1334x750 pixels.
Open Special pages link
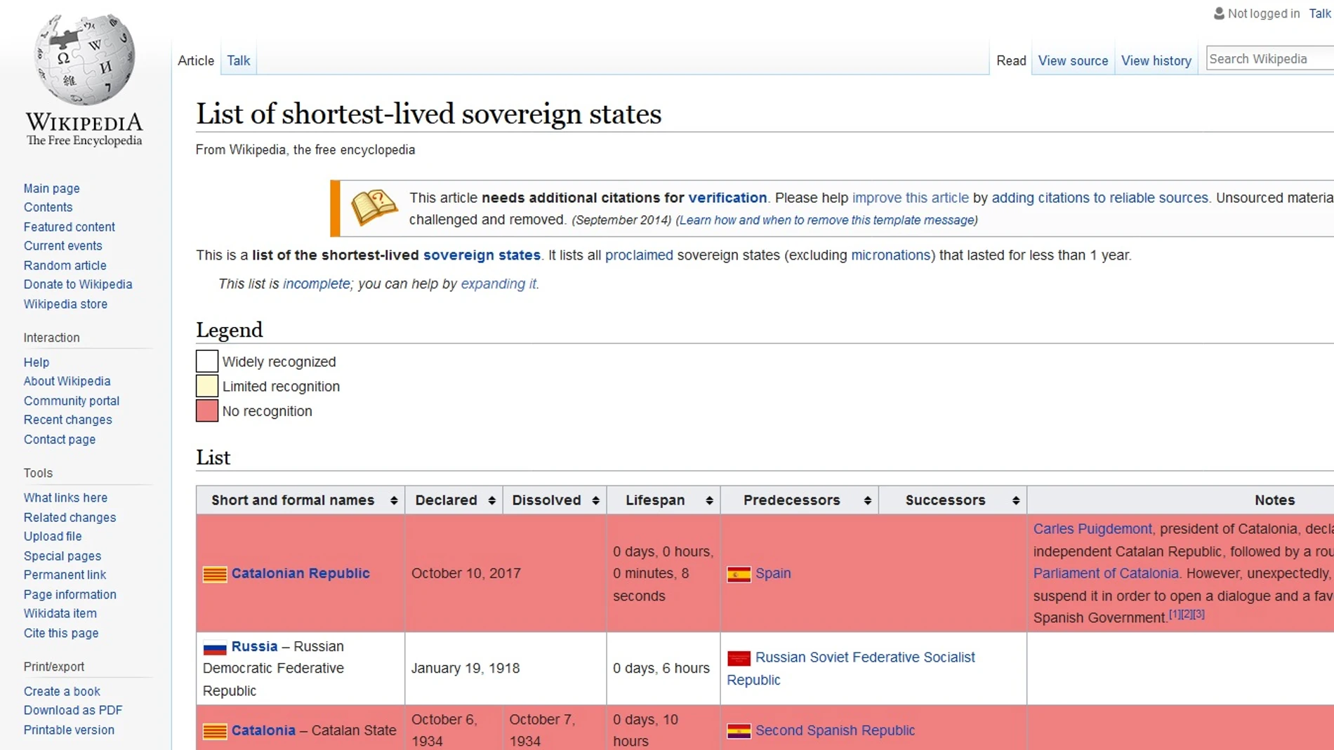[x=62, y=556]
